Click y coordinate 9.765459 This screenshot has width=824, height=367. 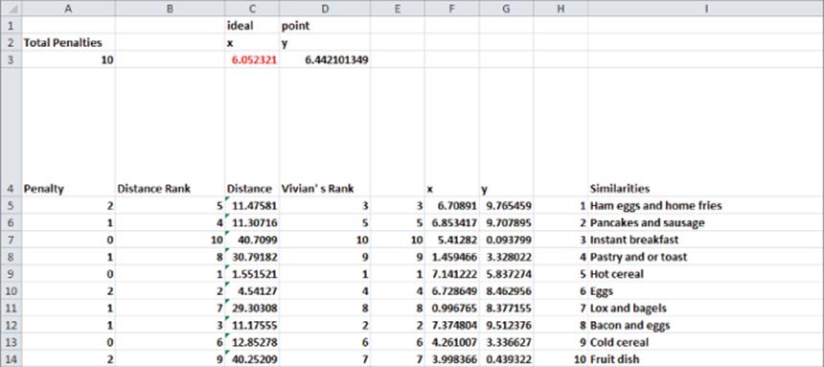point(506,206)
